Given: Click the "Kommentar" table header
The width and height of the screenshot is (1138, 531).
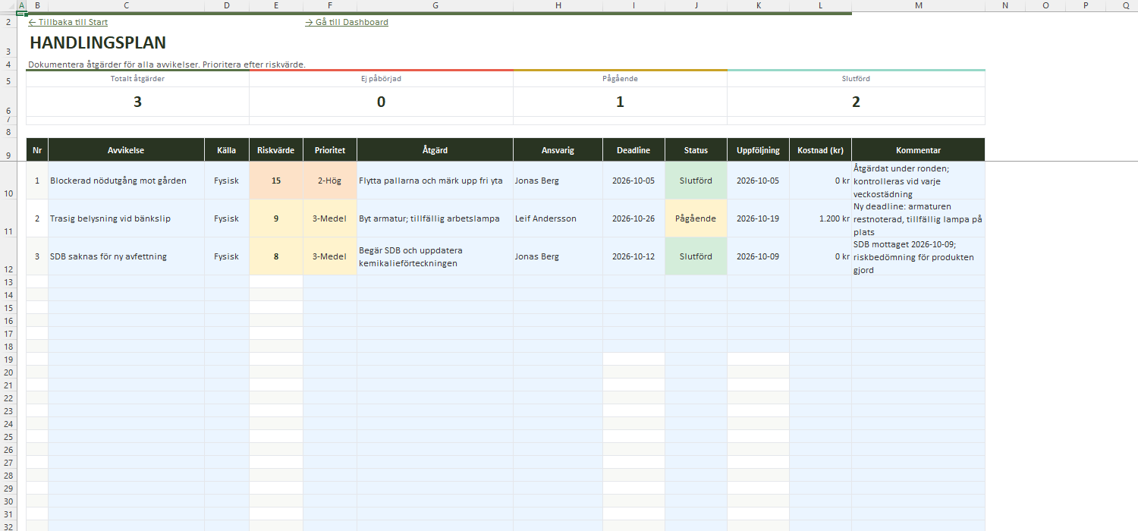Looking at the screenshot, I should (919, 150).
